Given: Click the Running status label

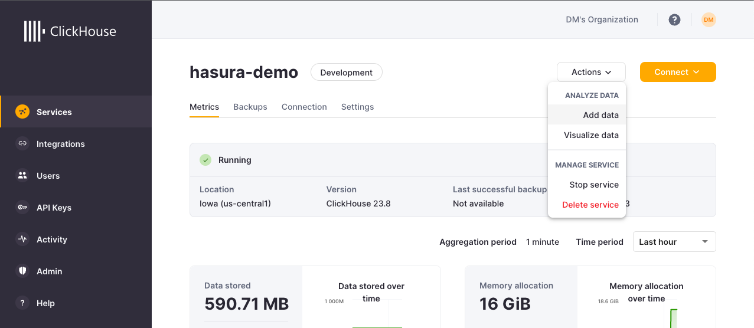Looking at the screenshot, I should click(234, 160).
